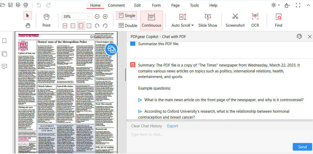Image resolution: width=313 pixels, height=154 pixels.
Task: Start Slide Show mode
Action: coord(208,19)
